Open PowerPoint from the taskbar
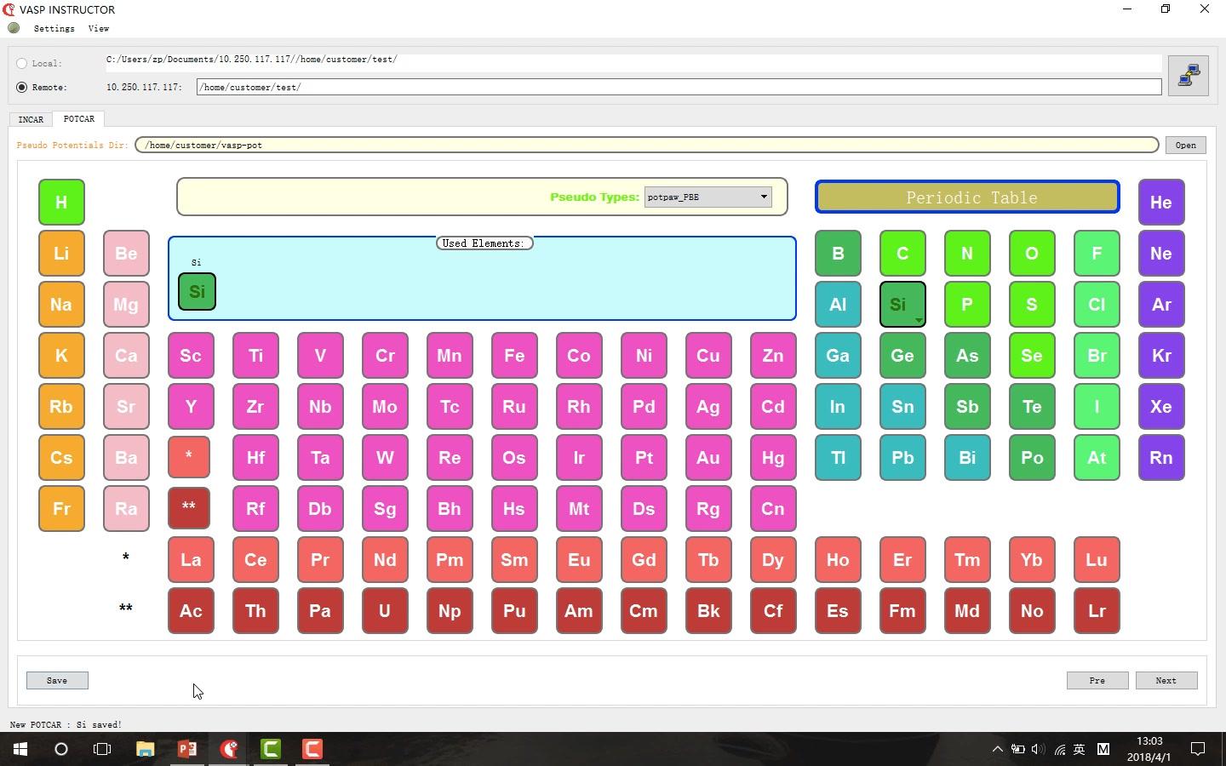Viewport: 1226px width, 766px height. point(187,749)
